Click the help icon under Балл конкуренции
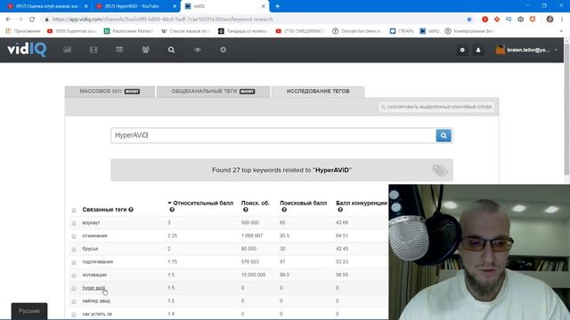570x320 pixels. (340, 210)
